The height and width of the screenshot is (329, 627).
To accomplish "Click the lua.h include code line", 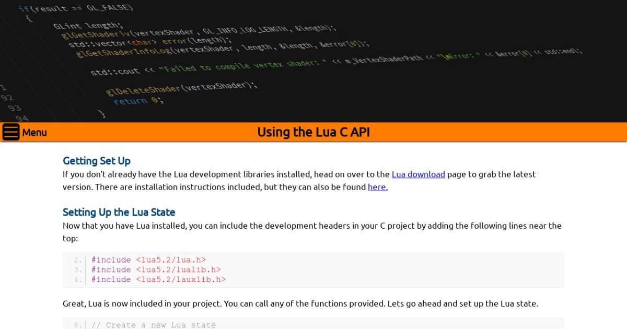I will (x=148, y=260).
